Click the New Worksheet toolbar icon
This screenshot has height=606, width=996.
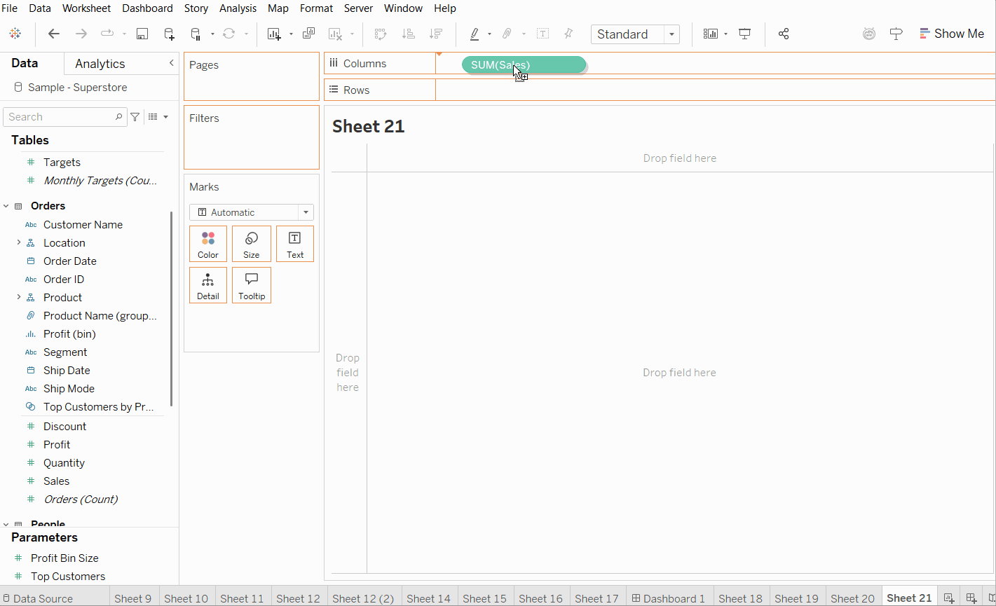coord(274,34)
